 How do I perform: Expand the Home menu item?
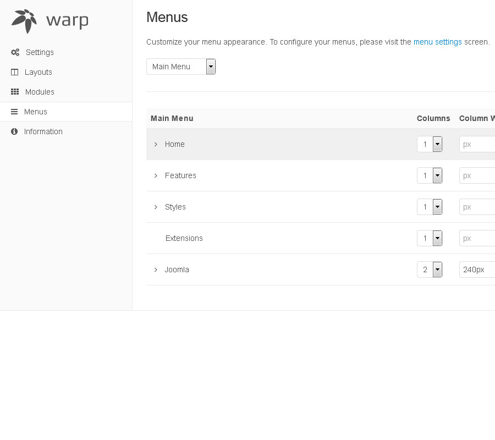tap(156, 144)
